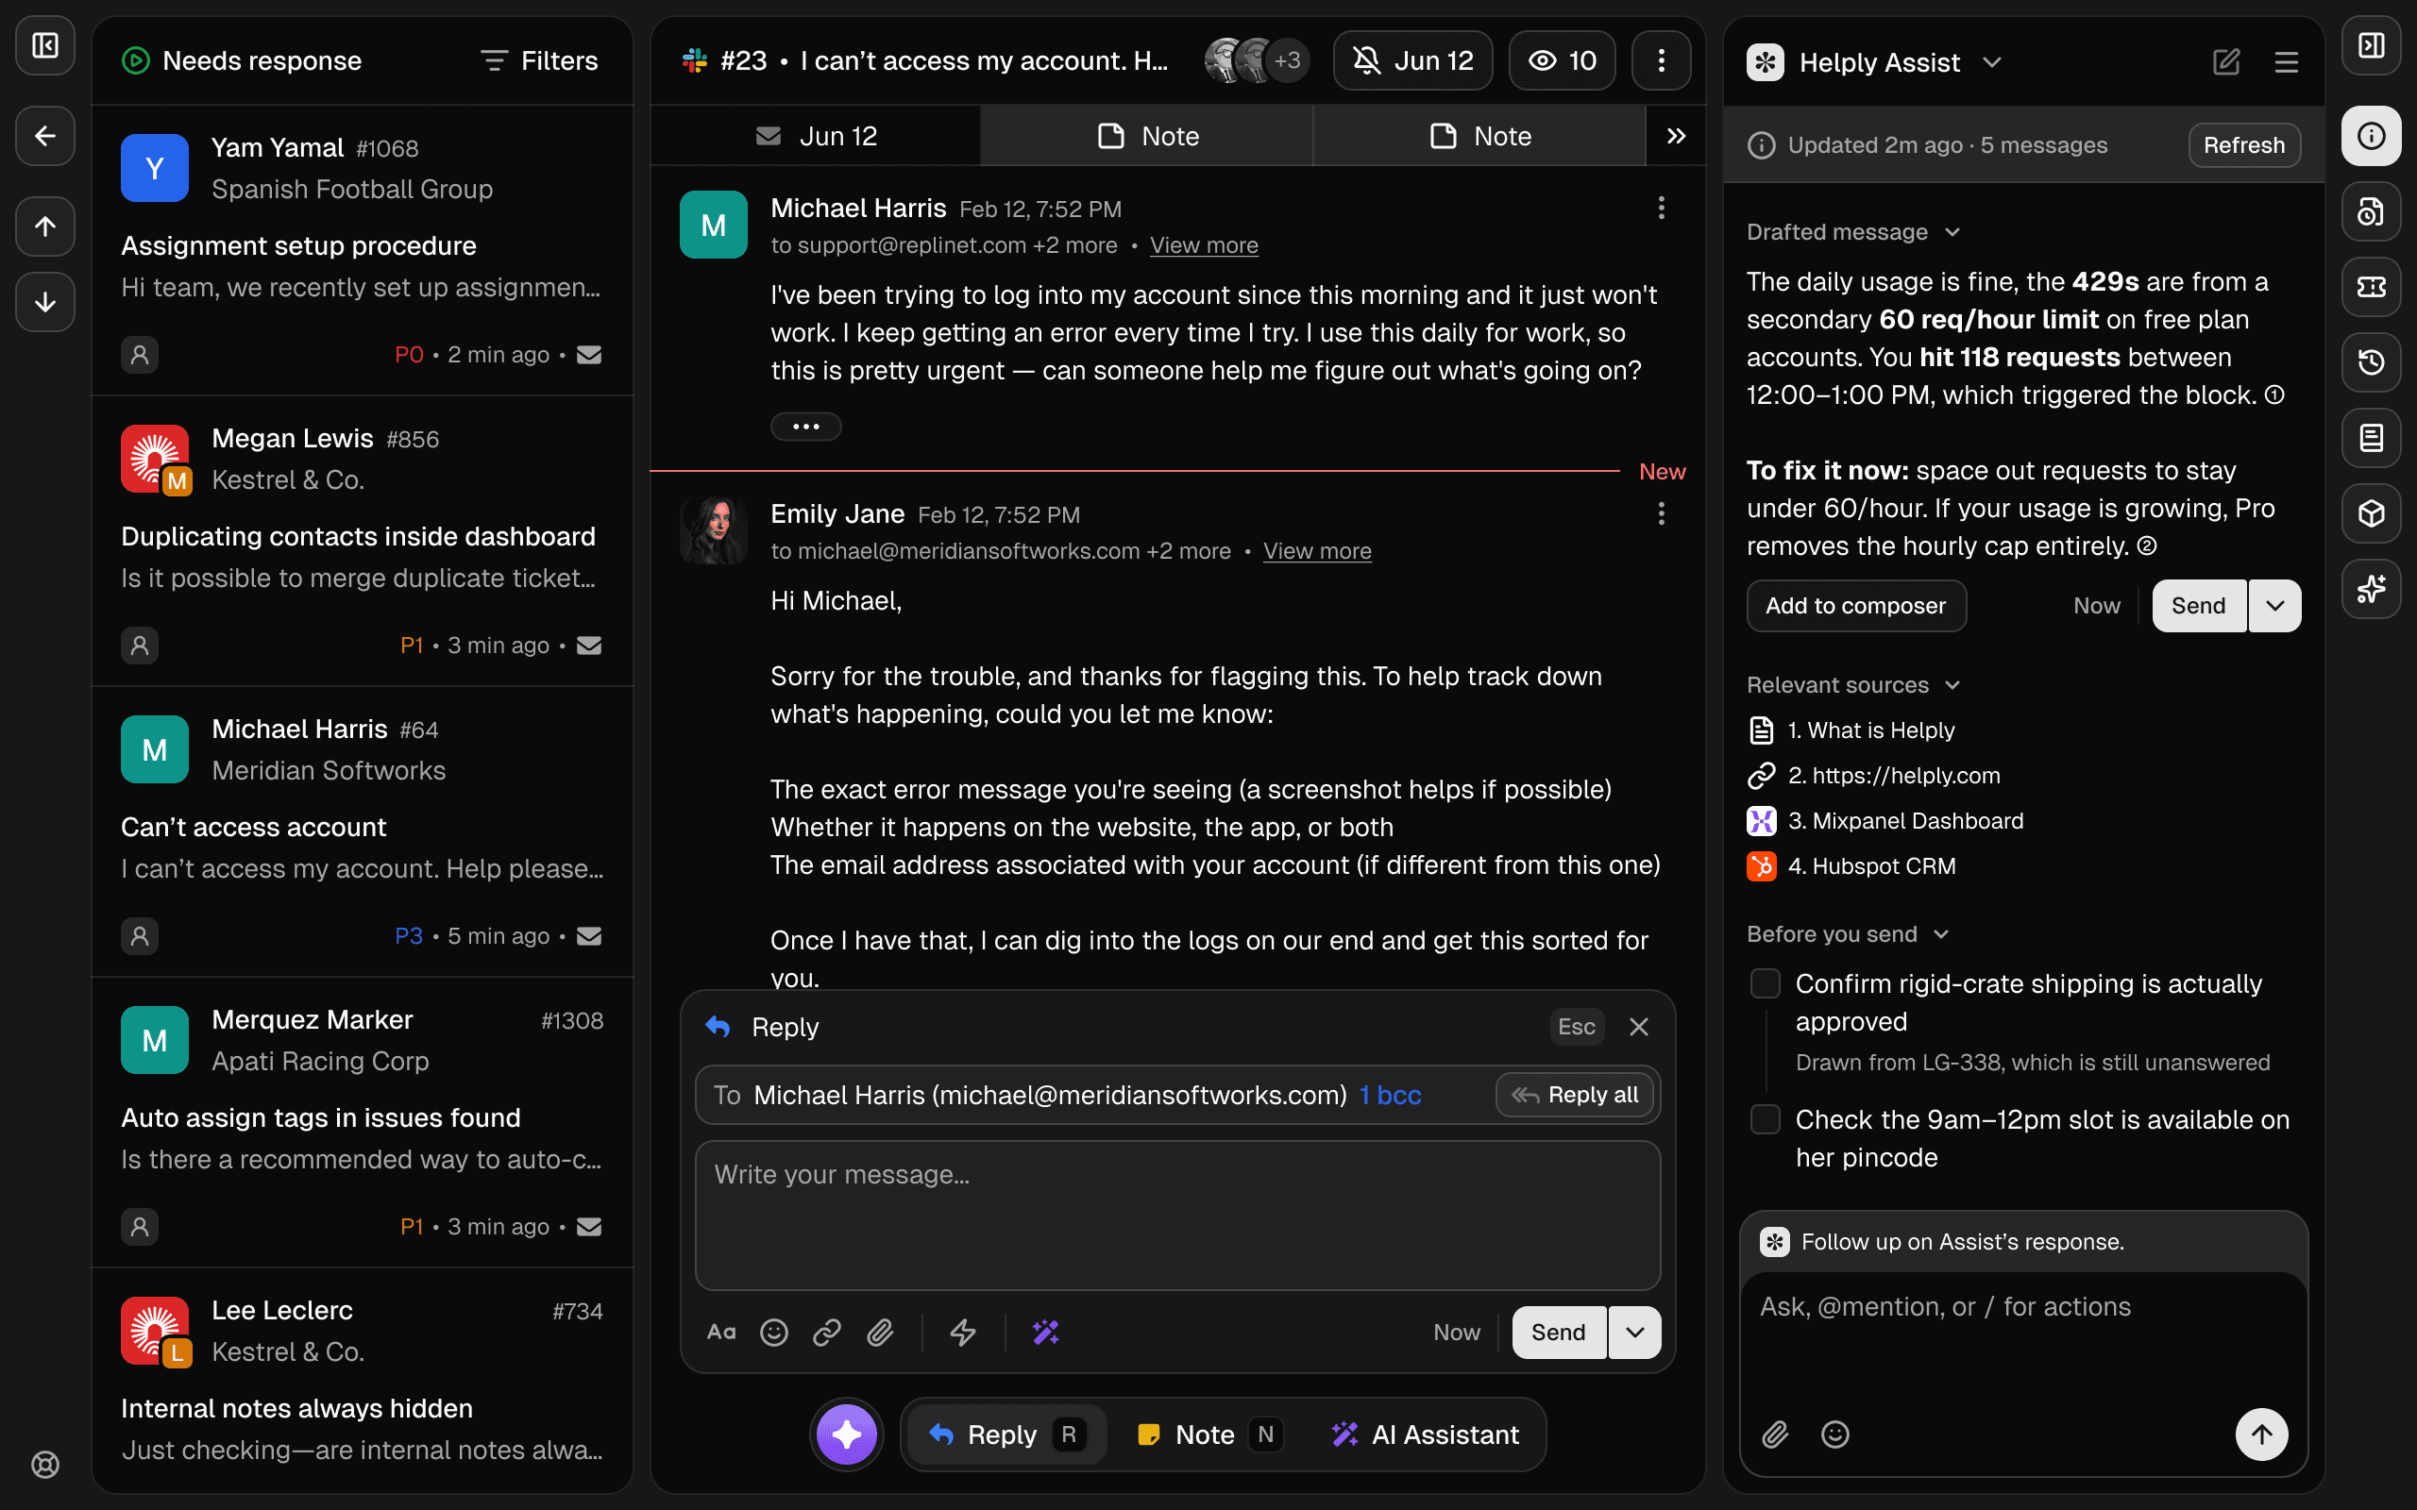This screenshot has height=1510, width=2417.
Task: Open Helply Assist hamburger menu
Action: pyautogui.click(x=2286, y=62)
